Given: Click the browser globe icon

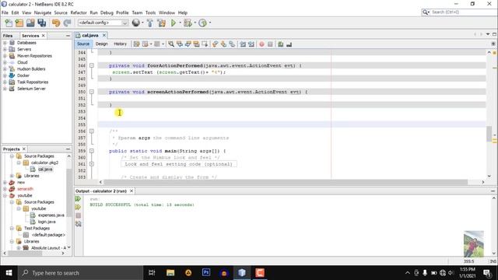Looking at the screenshot, I should click(136, 23).
